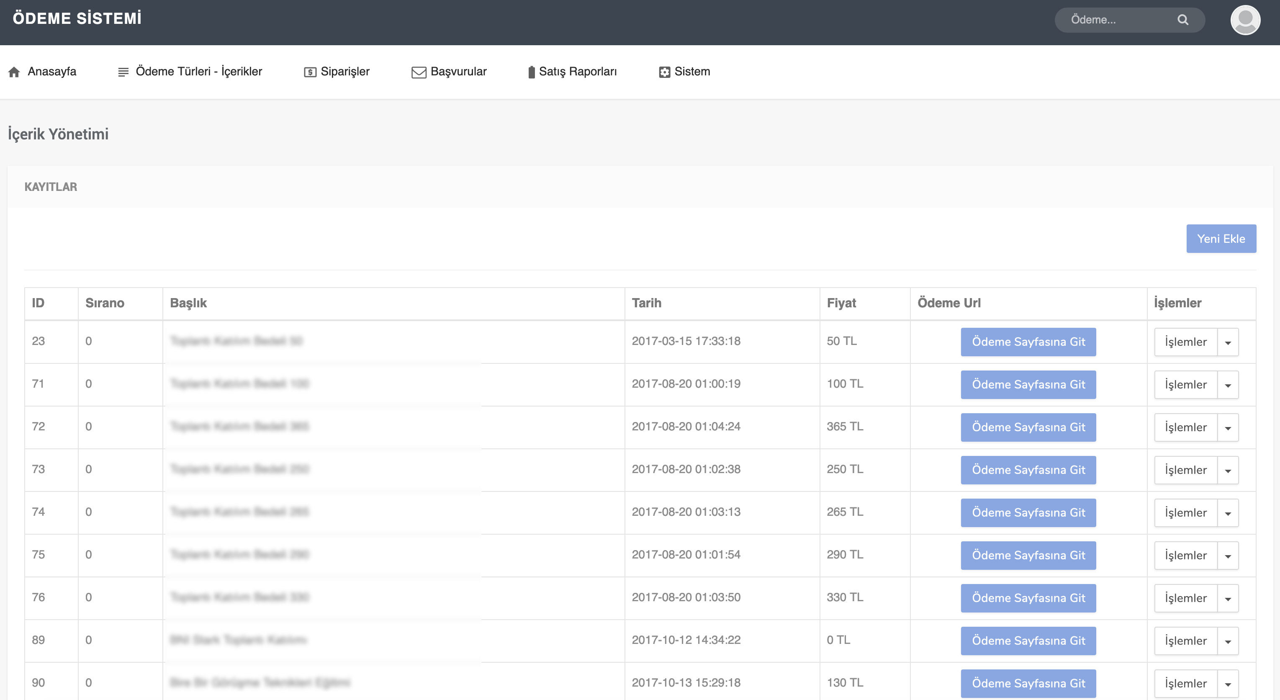This screenshot has width=1280, height=700.
Task: Go to payment page for ID 90
Action: coord(1028,684)
